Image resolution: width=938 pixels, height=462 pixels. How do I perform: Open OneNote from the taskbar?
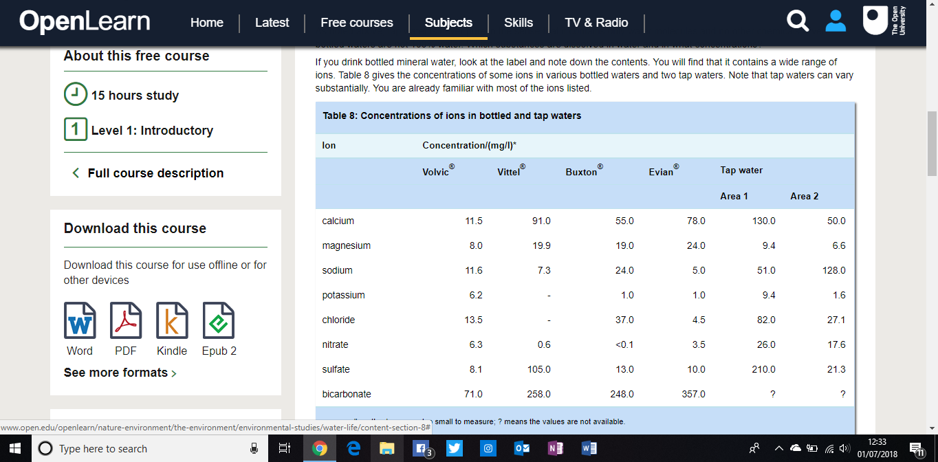pos(556,448)
